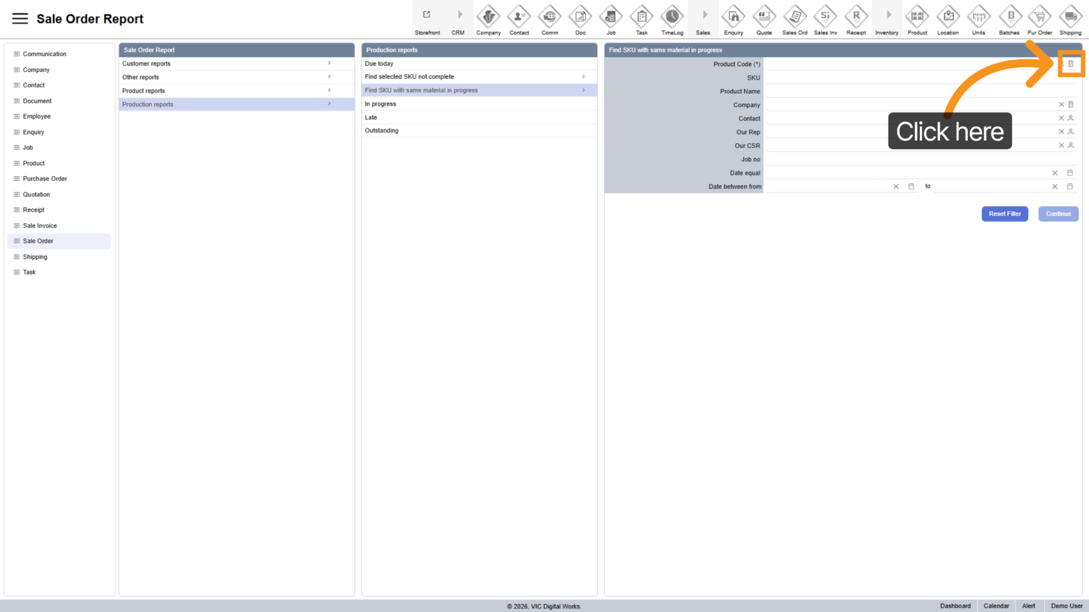Open the Demo User link
This screenshot has width=1089, height=612.
coord(1067,606)
